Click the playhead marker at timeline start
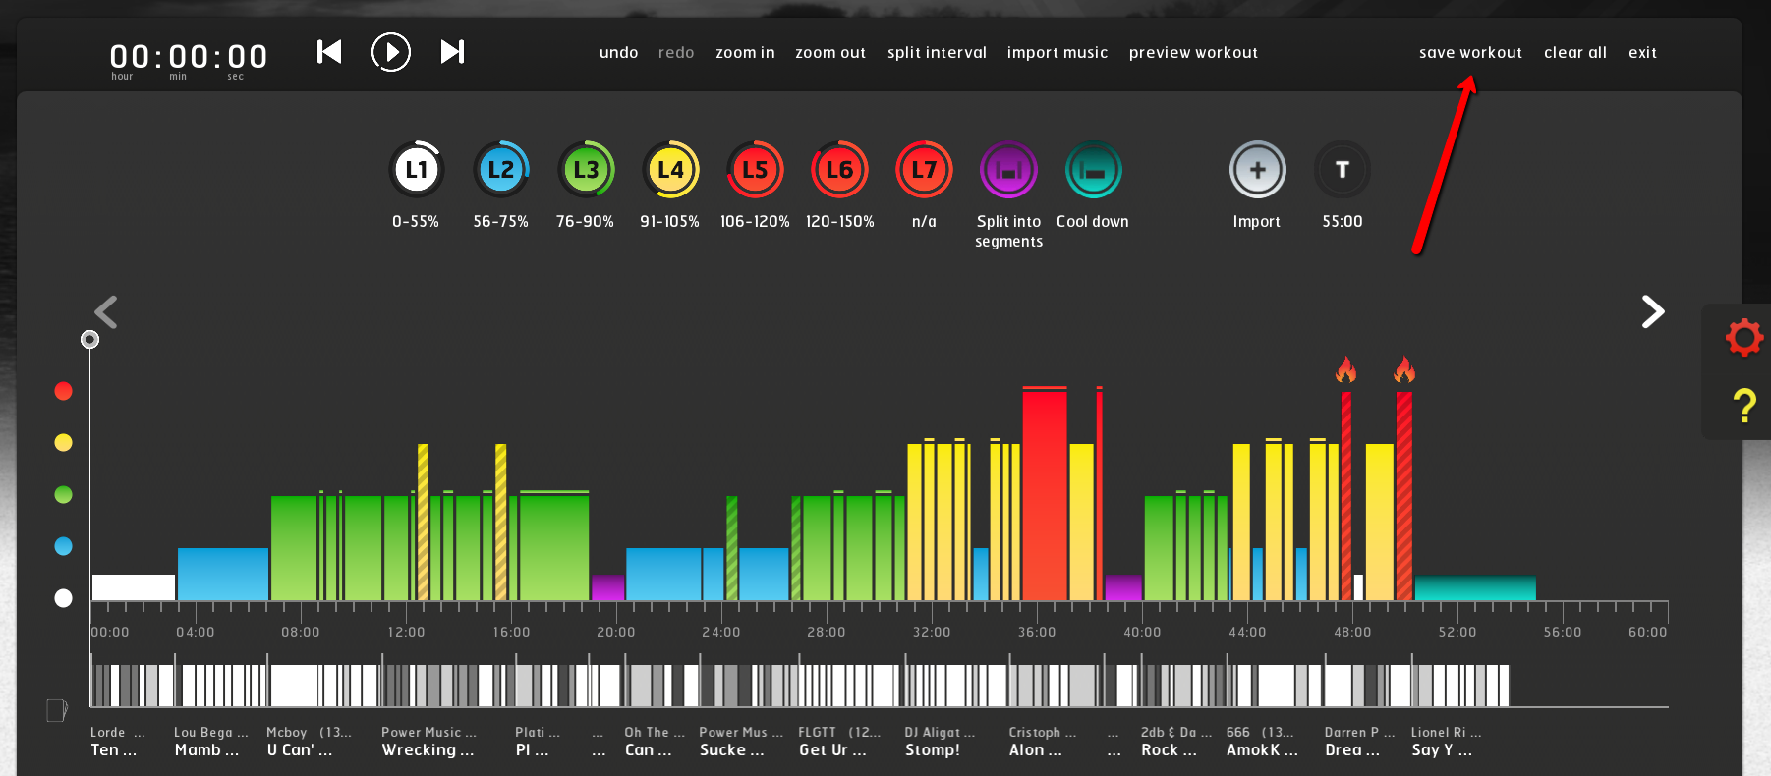 [x=89, y=340]
